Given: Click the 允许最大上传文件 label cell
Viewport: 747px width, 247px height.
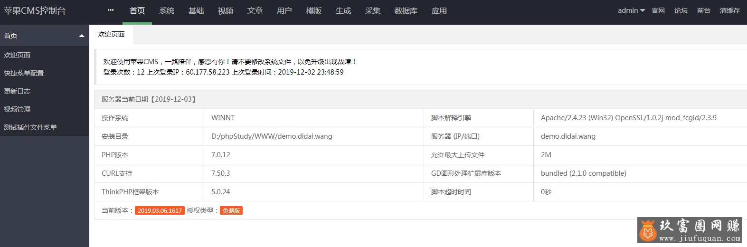Looking at the screenshot, I should coord(479,155).
